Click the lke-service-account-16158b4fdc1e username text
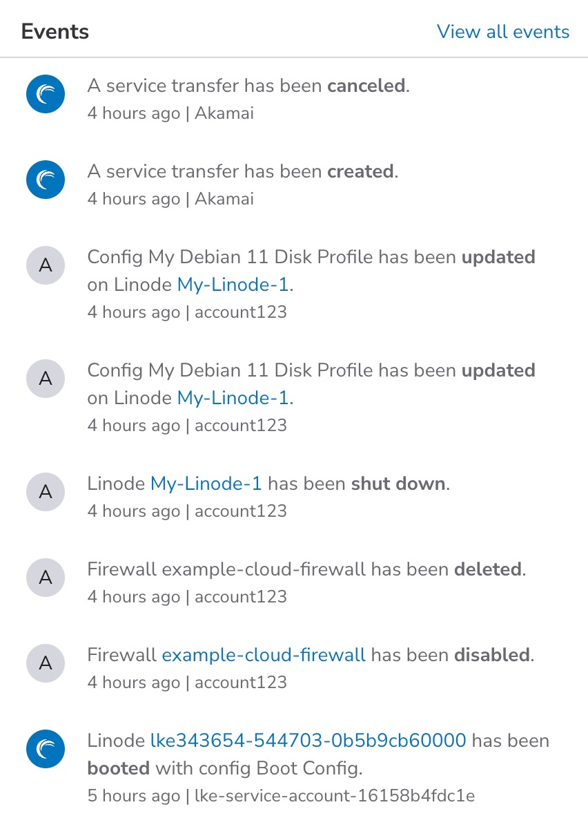 coord(335,796)
